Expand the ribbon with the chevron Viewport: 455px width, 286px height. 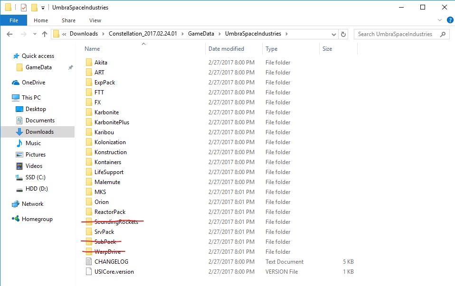click(x=440, y=20)
